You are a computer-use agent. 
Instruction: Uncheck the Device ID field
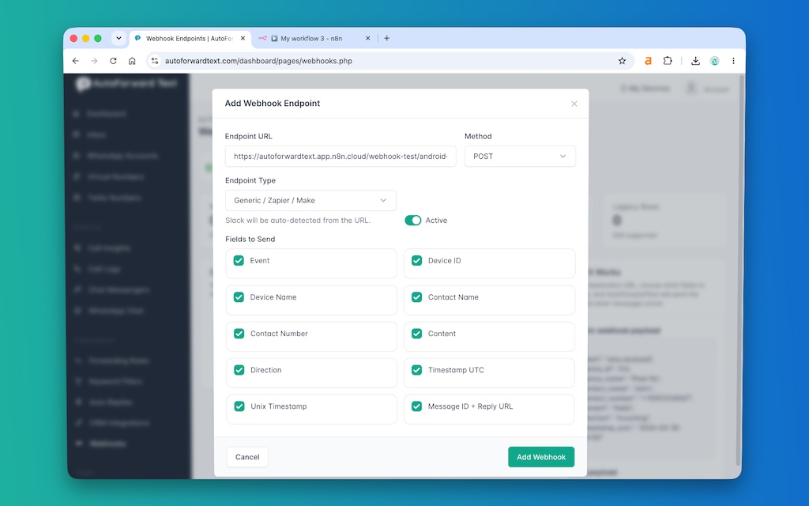coord(417,261)
